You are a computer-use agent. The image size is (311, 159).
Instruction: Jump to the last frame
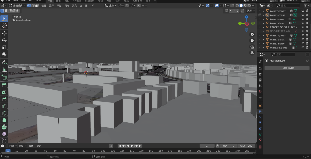point(140,146)
